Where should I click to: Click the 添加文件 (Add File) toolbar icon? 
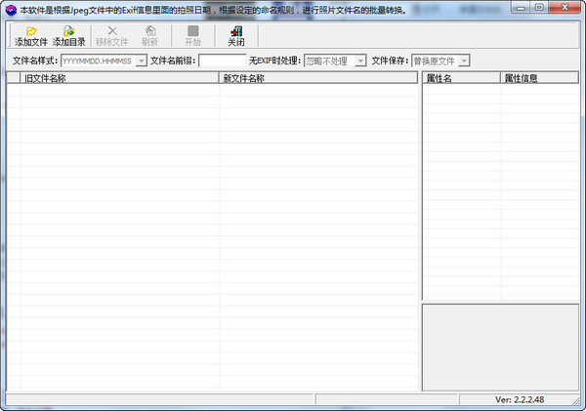tap(31, 31)
